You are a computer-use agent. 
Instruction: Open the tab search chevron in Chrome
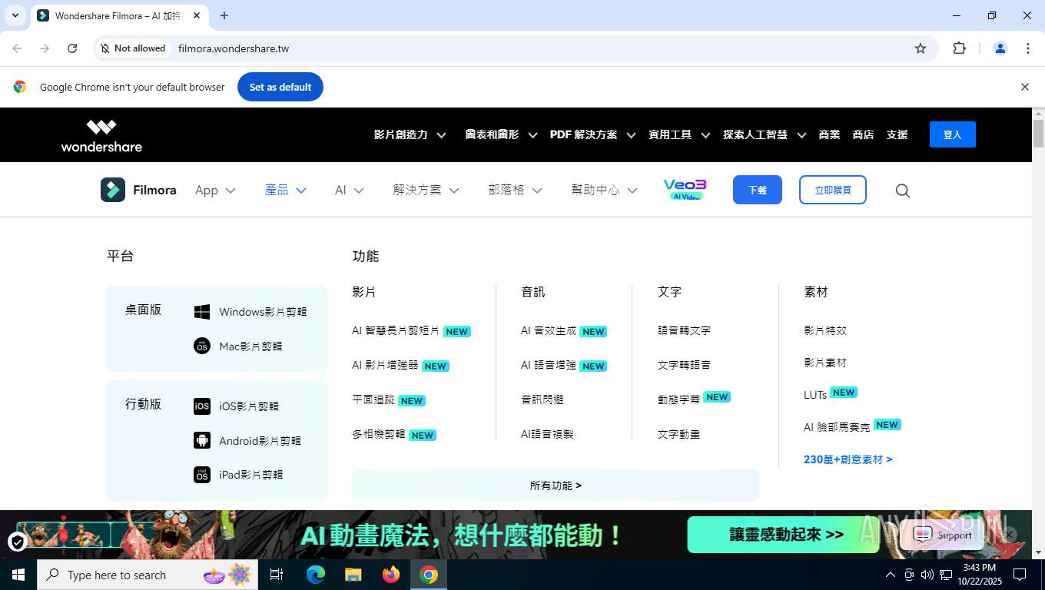click(15, 15)
